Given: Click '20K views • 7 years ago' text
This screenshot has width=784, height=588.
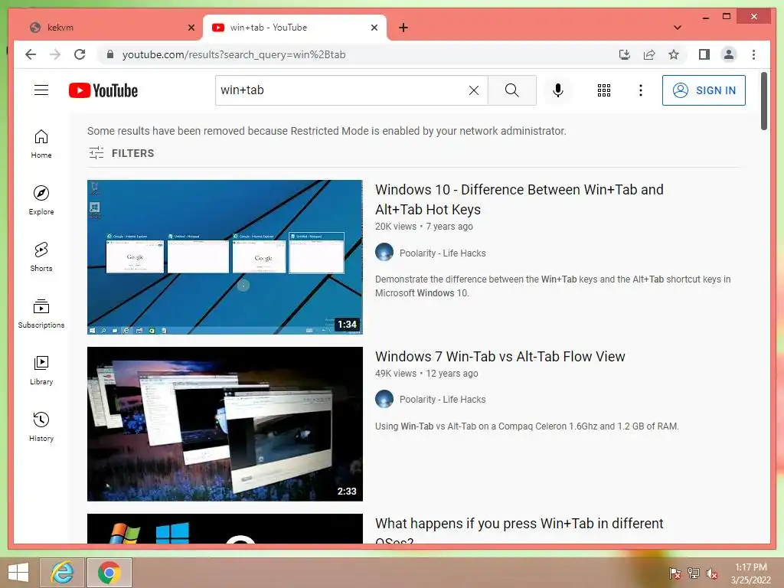Looking at the screenshot, I should coord(424,227).
